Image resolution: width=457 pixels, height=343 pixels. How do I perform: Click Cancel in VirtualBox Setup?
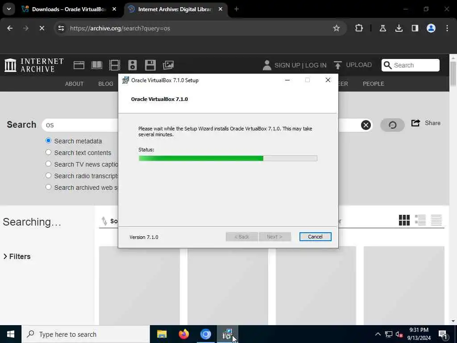(x=316, y=237)
